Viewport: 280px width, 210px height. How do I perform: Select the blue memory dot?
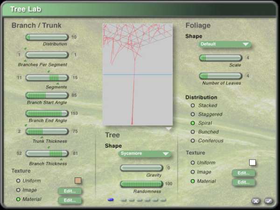111,200
